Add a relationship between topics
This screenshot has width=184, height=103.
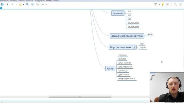27,5
